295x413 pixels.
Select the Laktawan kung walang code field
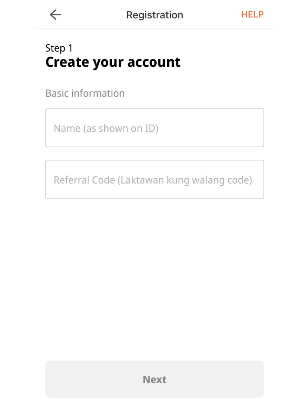pos(155,179)
